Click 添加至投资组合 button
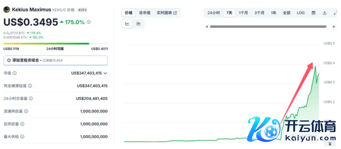 point(55,60)
